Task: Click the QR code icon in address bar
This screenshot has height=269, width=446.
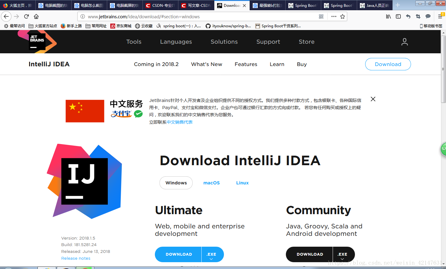Action: (x=321, y=16)
